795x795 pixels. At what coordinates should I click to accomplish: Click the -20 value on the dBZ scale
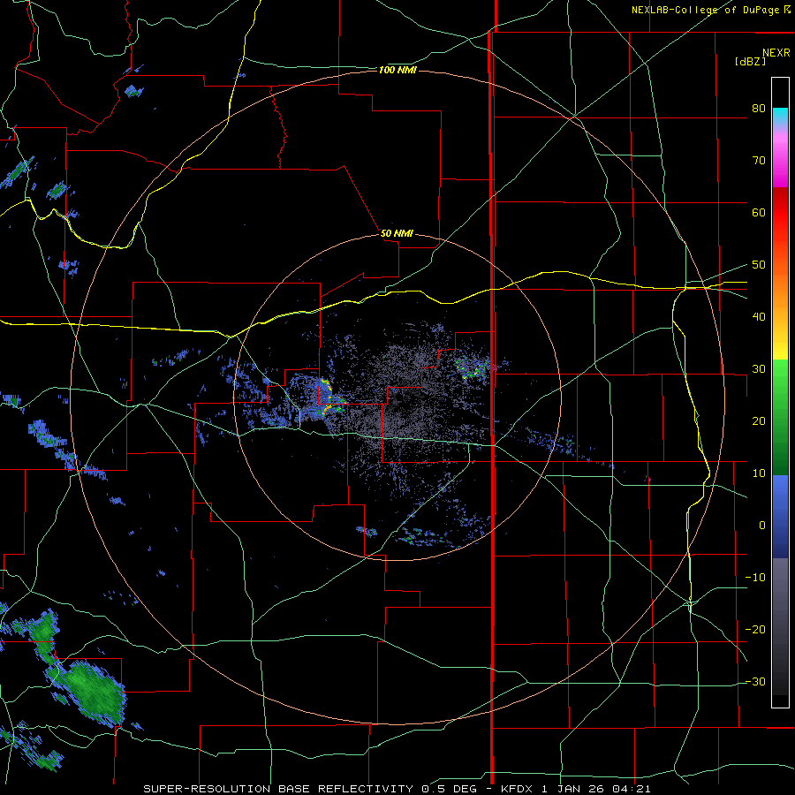pos(755,630)
